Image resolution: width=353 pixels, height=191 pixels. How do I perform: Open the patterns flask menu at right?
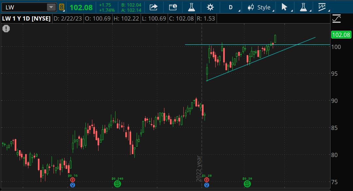coord(304,7)
